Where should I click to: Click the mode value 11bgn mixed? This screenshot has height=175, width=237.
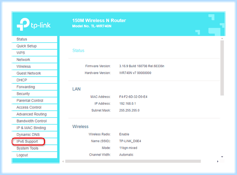pos(128,148)
